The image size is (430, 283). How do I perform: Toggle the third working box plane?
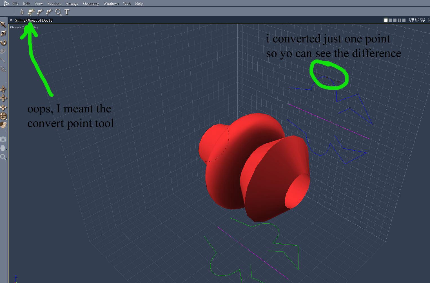pos(422,20)
